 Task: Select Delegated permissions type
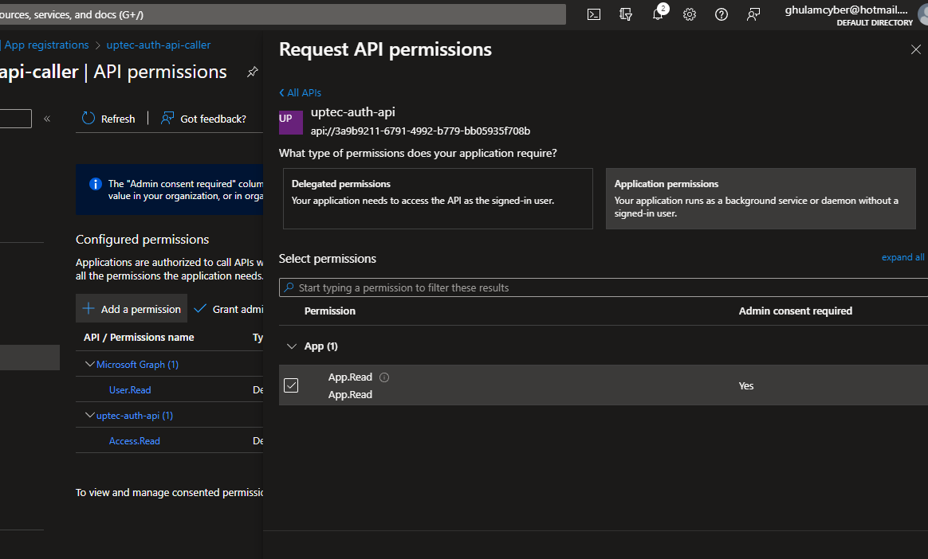pos(438,198)
